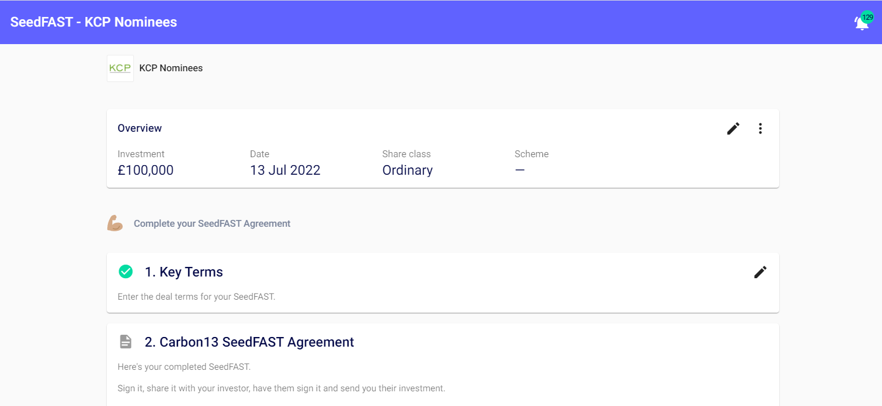Click the 13 Jul 2022 date value
Image resolution: width=882 pixels, height=406 pixels.
click(x=285, y=170)
